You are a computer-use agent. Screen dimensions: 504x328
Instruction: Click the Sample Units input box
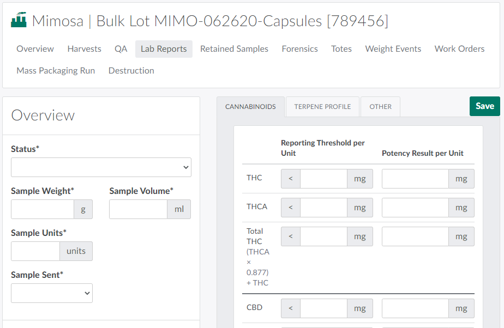35,251
